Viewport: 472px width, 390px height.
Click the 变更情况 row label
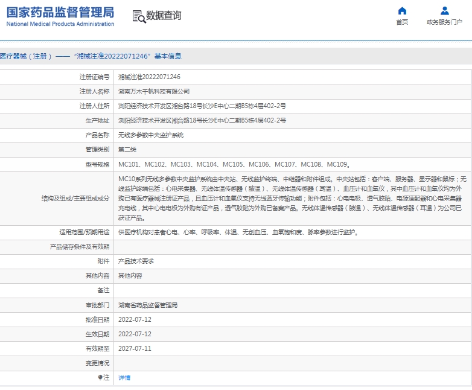click(x=97, y=363)
